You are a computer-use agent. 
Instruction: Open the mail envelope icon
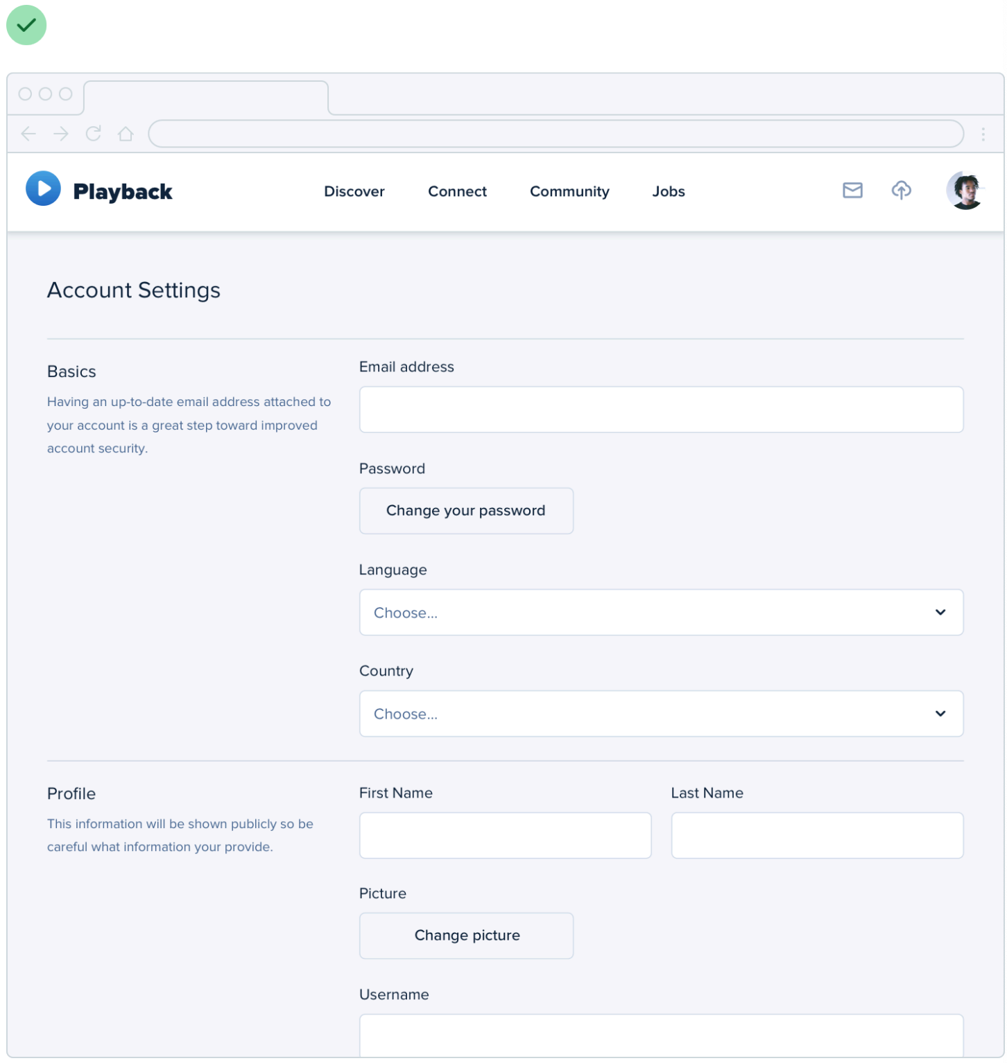pyautogui.click(x=852, y=191)
